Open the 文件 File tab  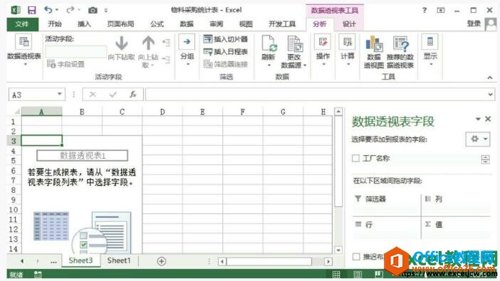pyautogui.click(x=22, y=24)
